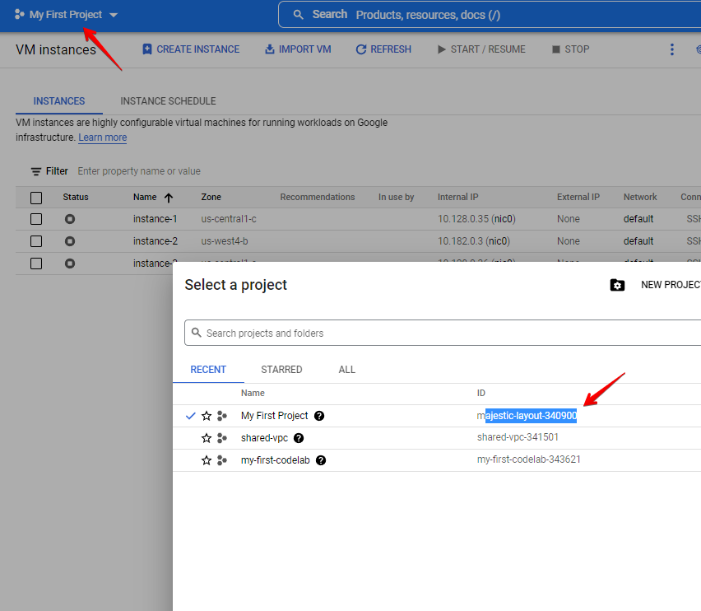Click the Filter icon
Screen dimensions: 701x611
35,171
